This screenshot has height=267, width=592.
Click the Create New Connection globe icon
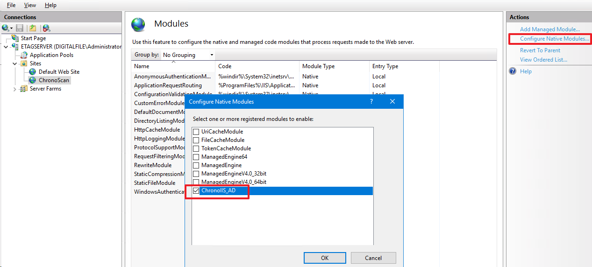point(6,28)
